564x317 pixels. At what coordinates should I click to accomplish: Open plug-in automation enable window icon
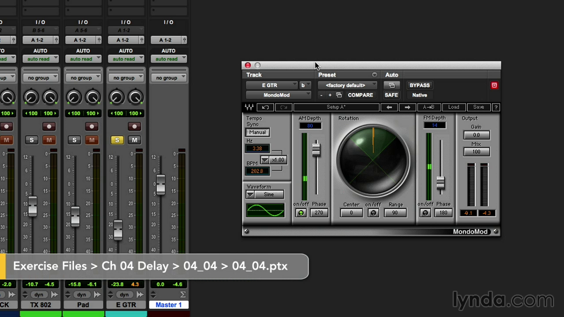392,85
